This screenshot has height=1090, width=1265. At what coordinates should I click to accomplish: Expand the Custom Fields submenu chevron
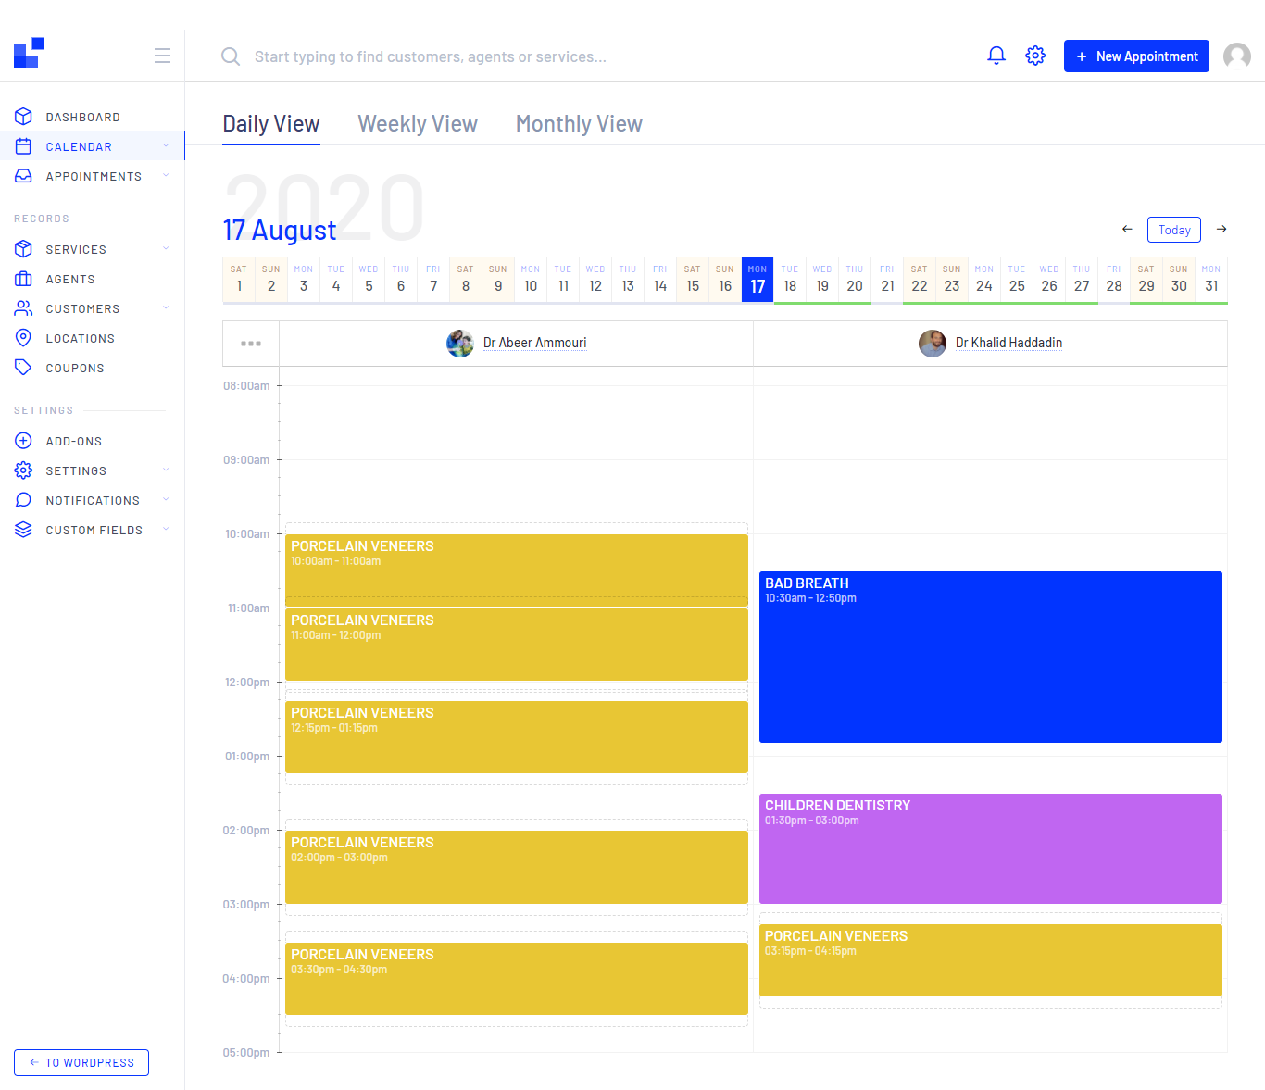166,530
